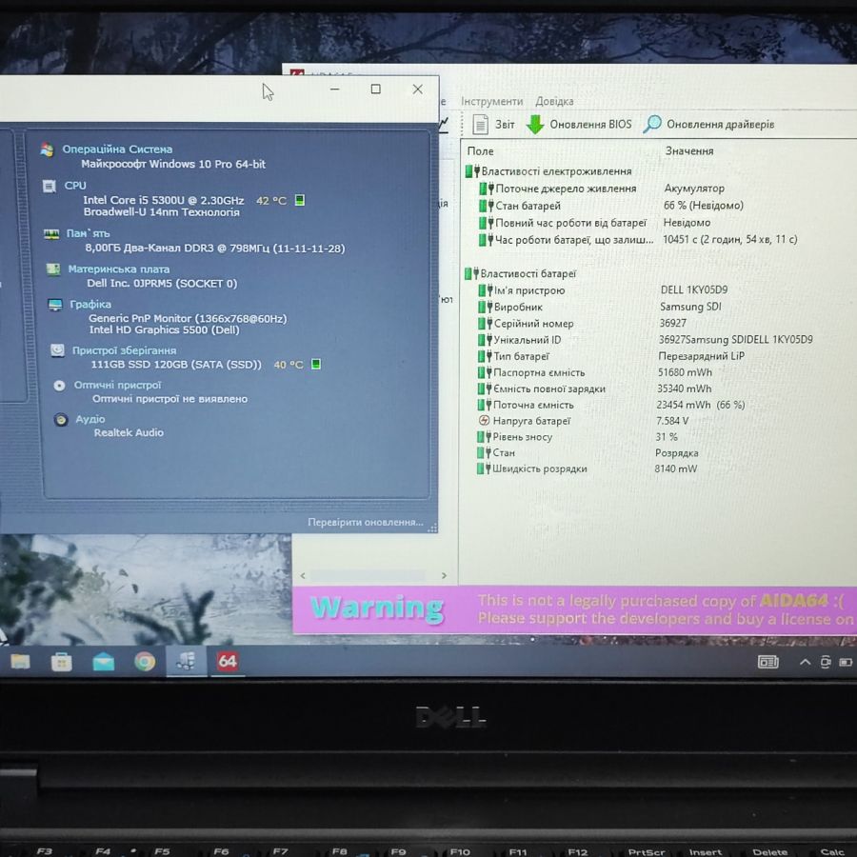This screenshot has height=857, width=857.
Task: Switch to the AIDA64 taskbar icon
Action: coord(228,662)
